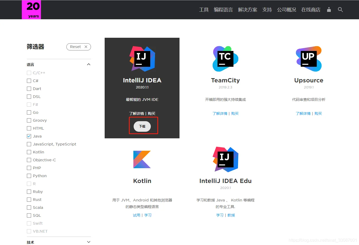Click the 最智能的 JVM IDE description
The height and width of the screenshot is (245, 359).
click(142, 100)
